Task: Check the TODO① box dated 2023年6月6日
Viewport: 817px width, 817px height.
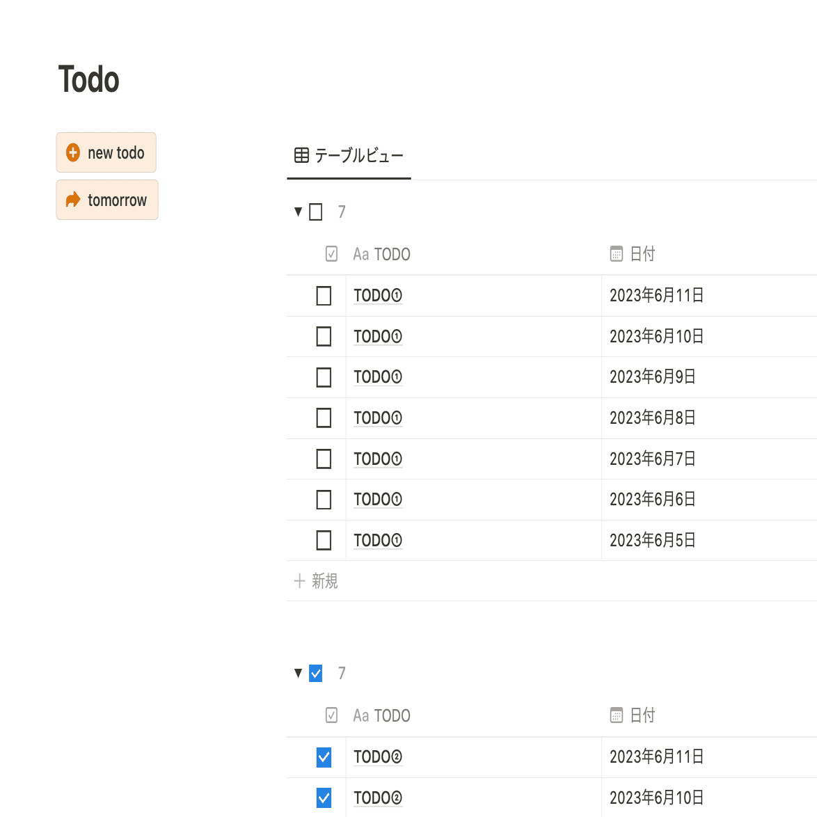Action: click(324, 500)
